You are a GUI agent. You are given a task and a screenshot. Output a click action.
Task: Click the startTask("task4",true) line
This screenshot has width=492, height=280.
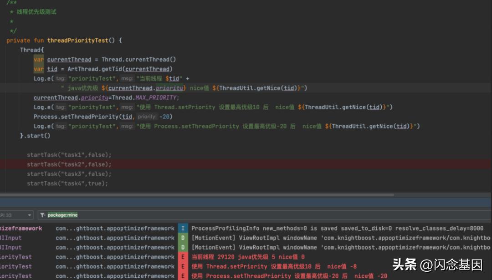(x=67, y=183)
